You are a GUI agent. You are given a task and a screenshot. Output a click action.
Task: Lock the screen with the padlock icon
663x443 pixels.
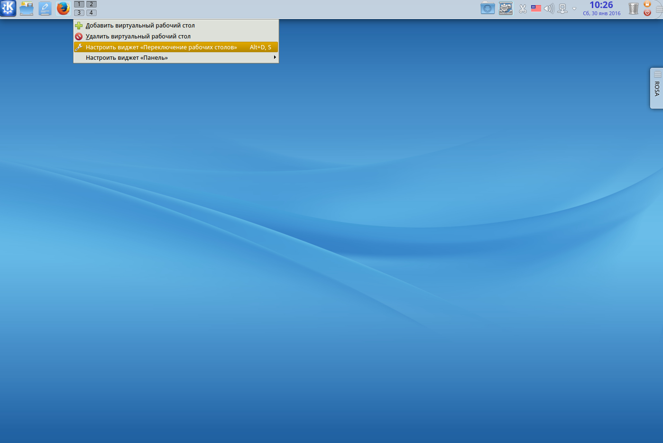click(647, 4)
